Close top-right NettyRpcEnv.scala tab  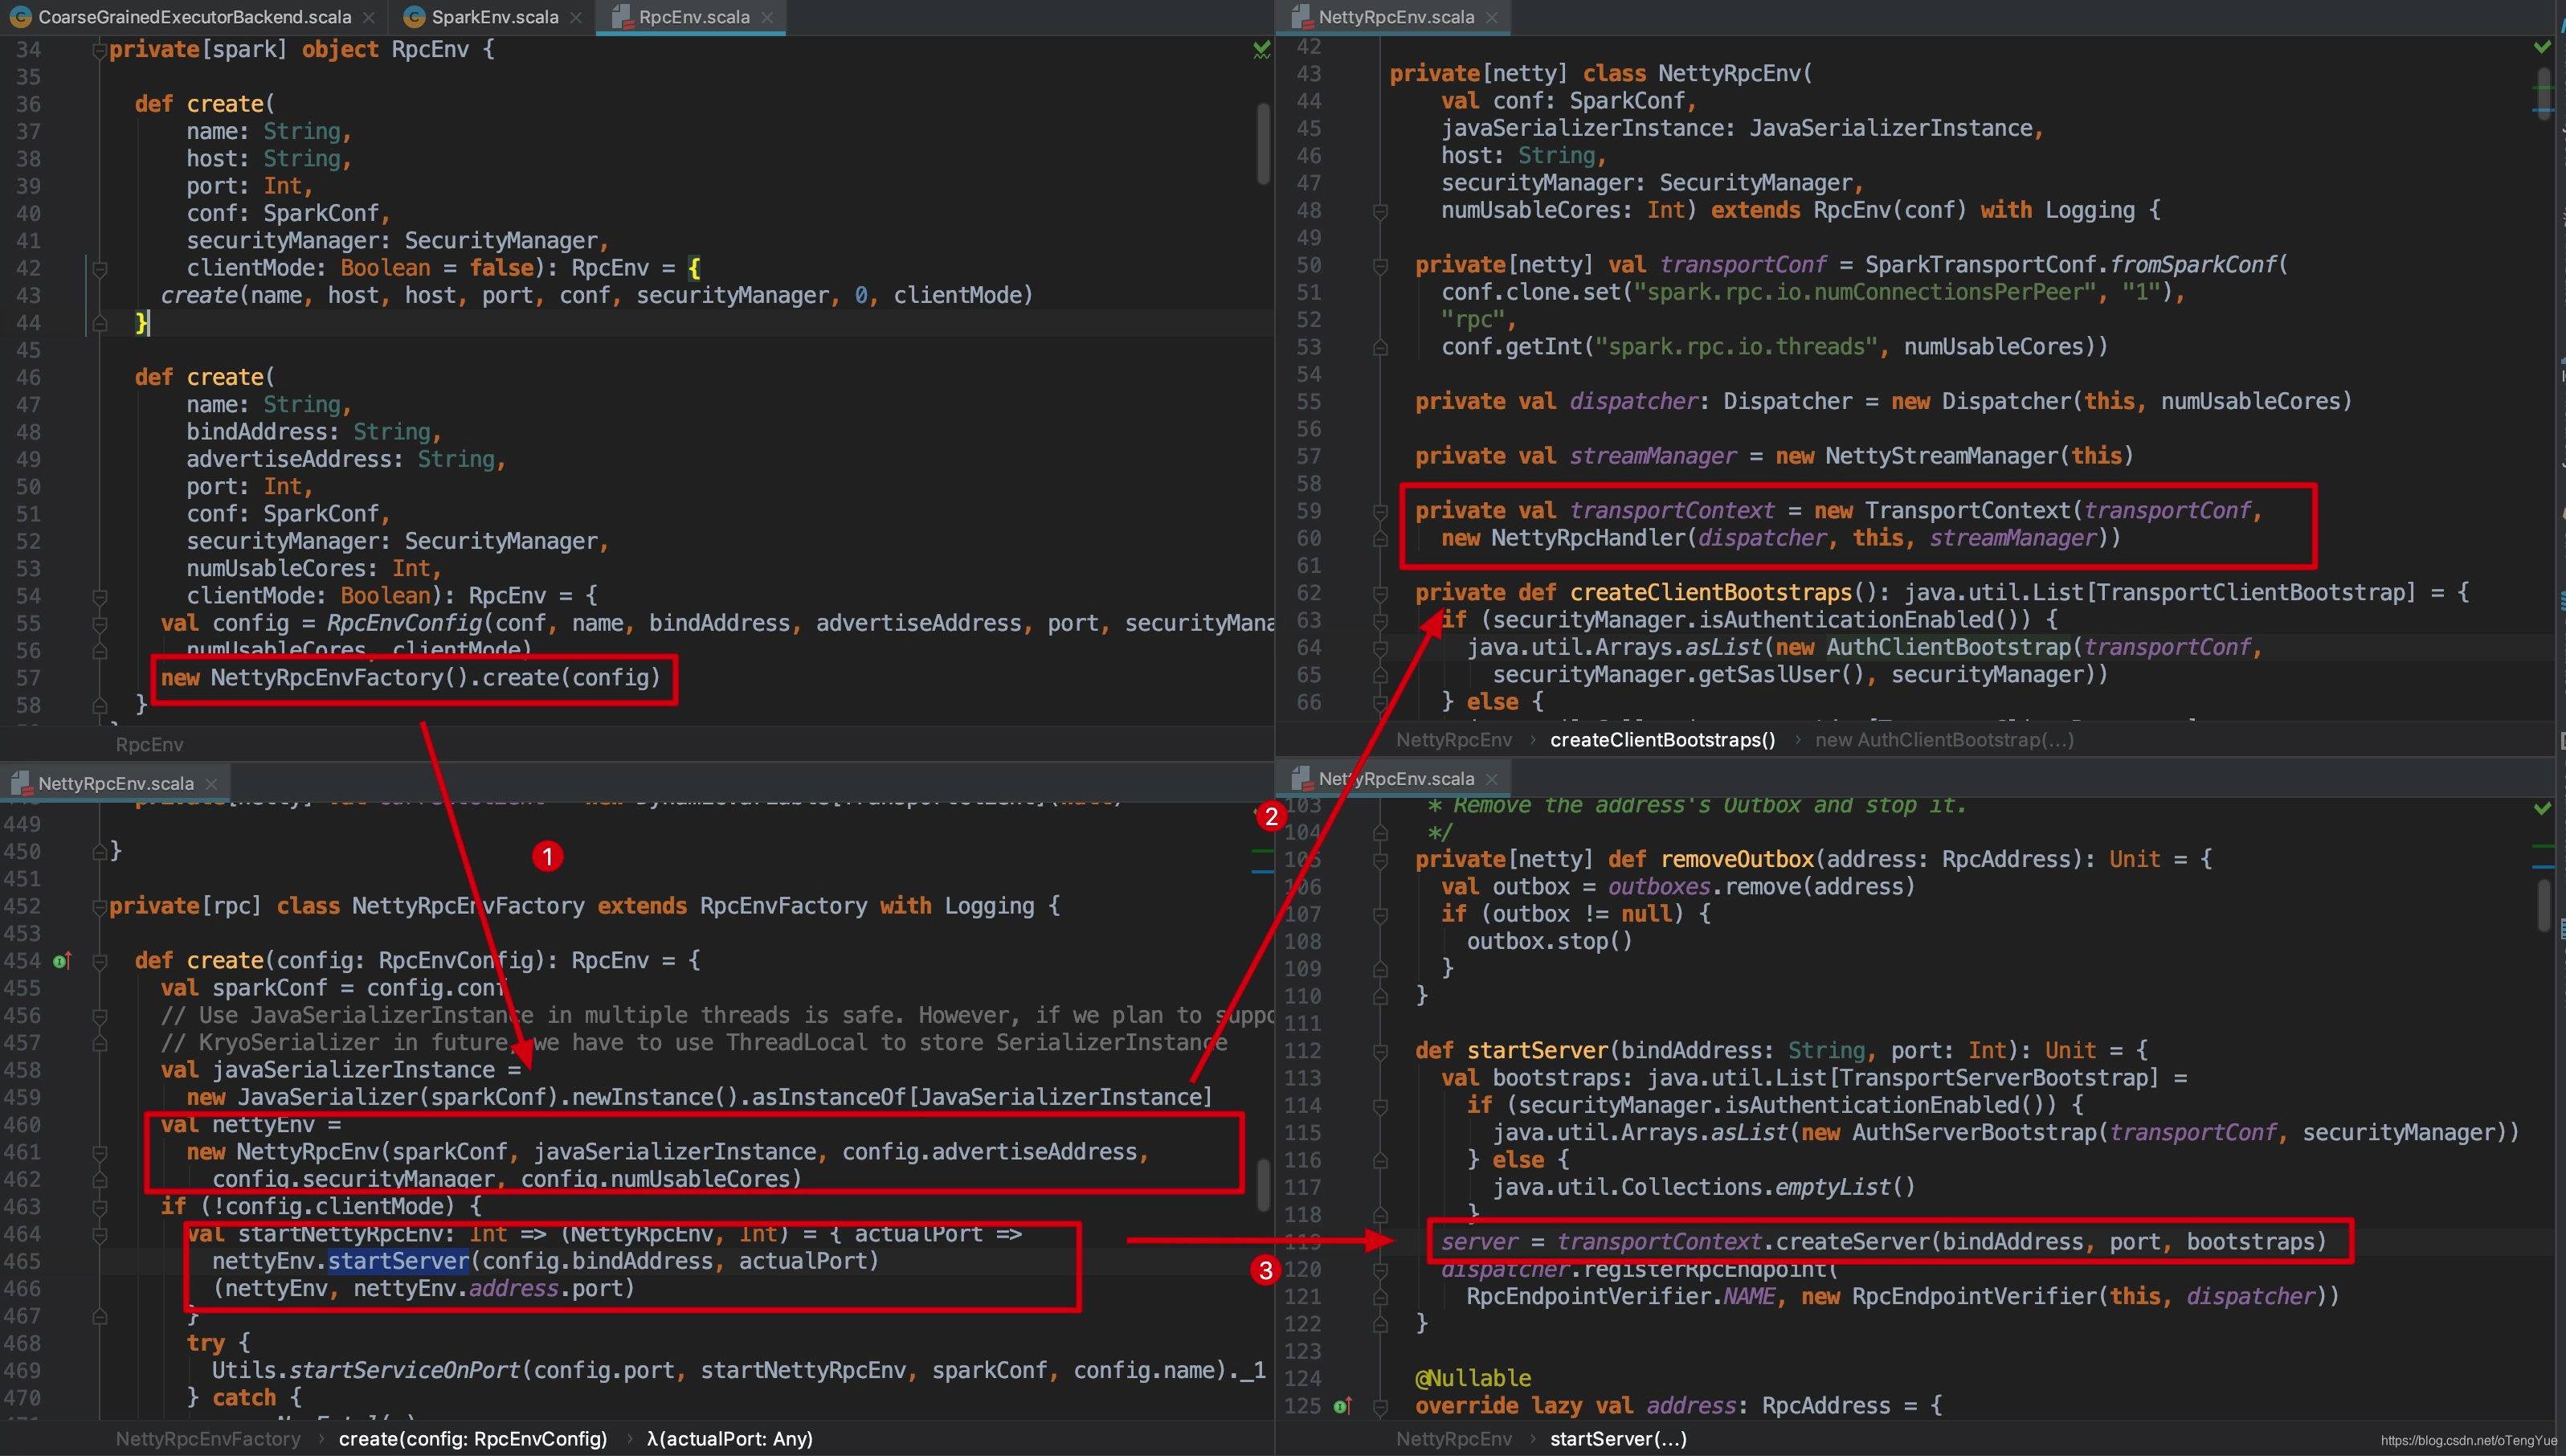pyautogui.click(x=1491, y=18)
